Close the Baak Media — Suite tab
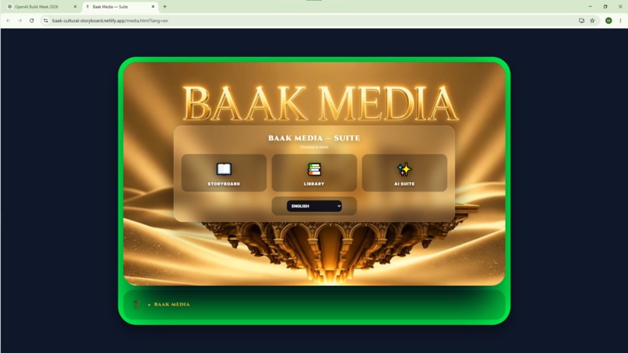 (153, 7)
